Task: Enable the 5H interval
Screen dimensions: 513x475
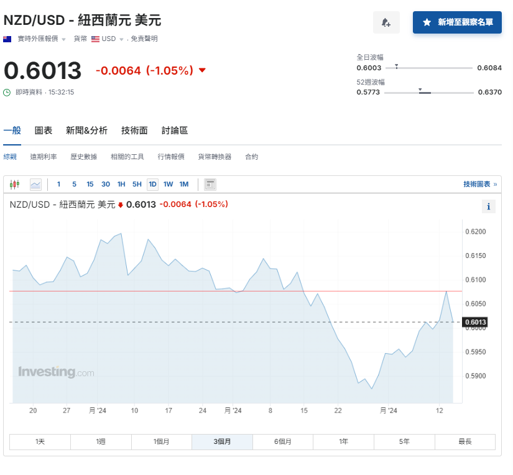Action: pos(136,184)
